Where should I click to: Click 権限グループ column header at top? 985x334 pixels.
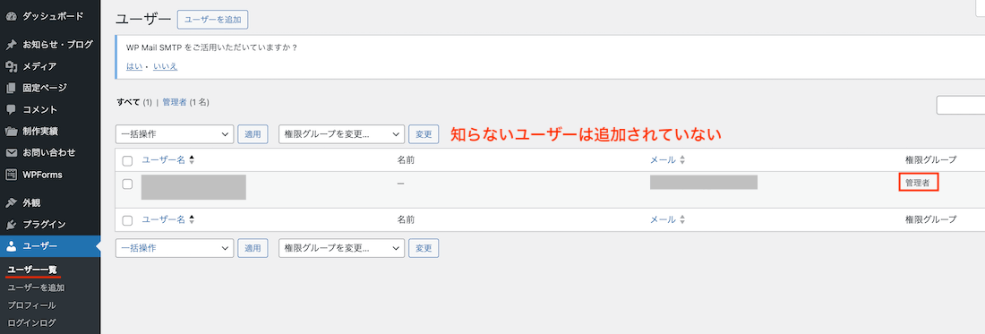[931, 160]
